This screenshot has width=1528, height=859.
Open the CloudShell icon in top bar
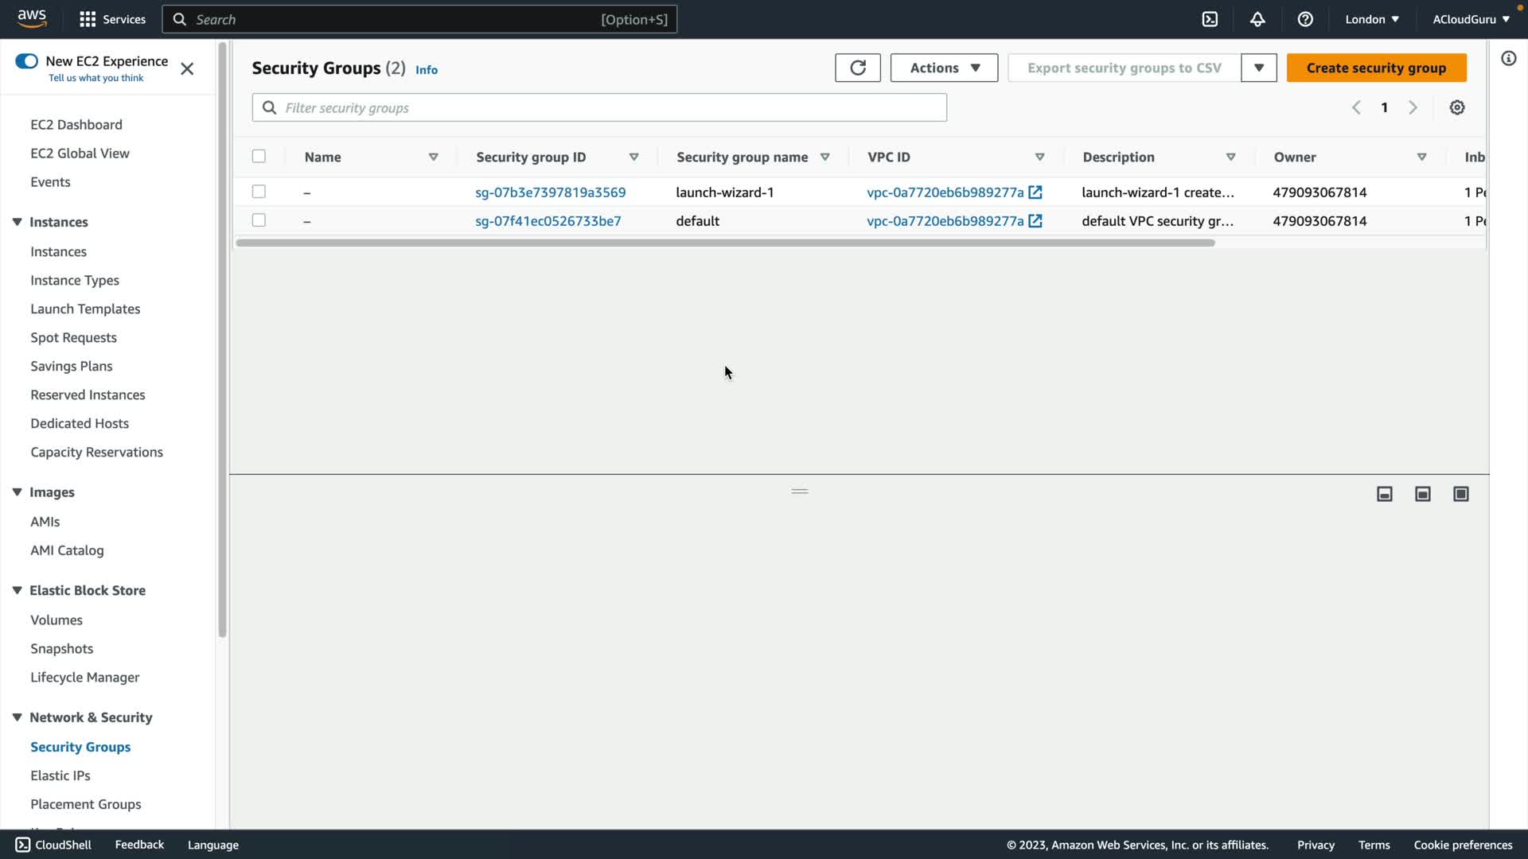pyautogui.click(x=1210, y=19)
